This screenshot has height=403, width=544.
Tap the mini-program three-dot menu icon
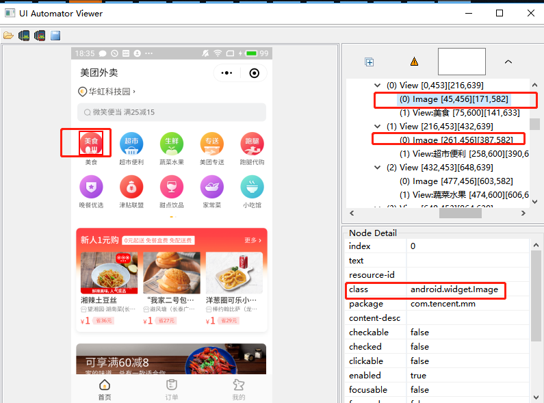[227, 73]
